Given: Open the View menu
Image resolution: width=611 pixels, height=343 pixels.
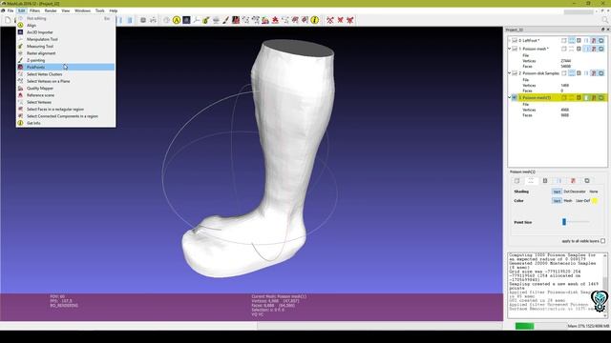Looking at the screenshot, I should [66, 10].
